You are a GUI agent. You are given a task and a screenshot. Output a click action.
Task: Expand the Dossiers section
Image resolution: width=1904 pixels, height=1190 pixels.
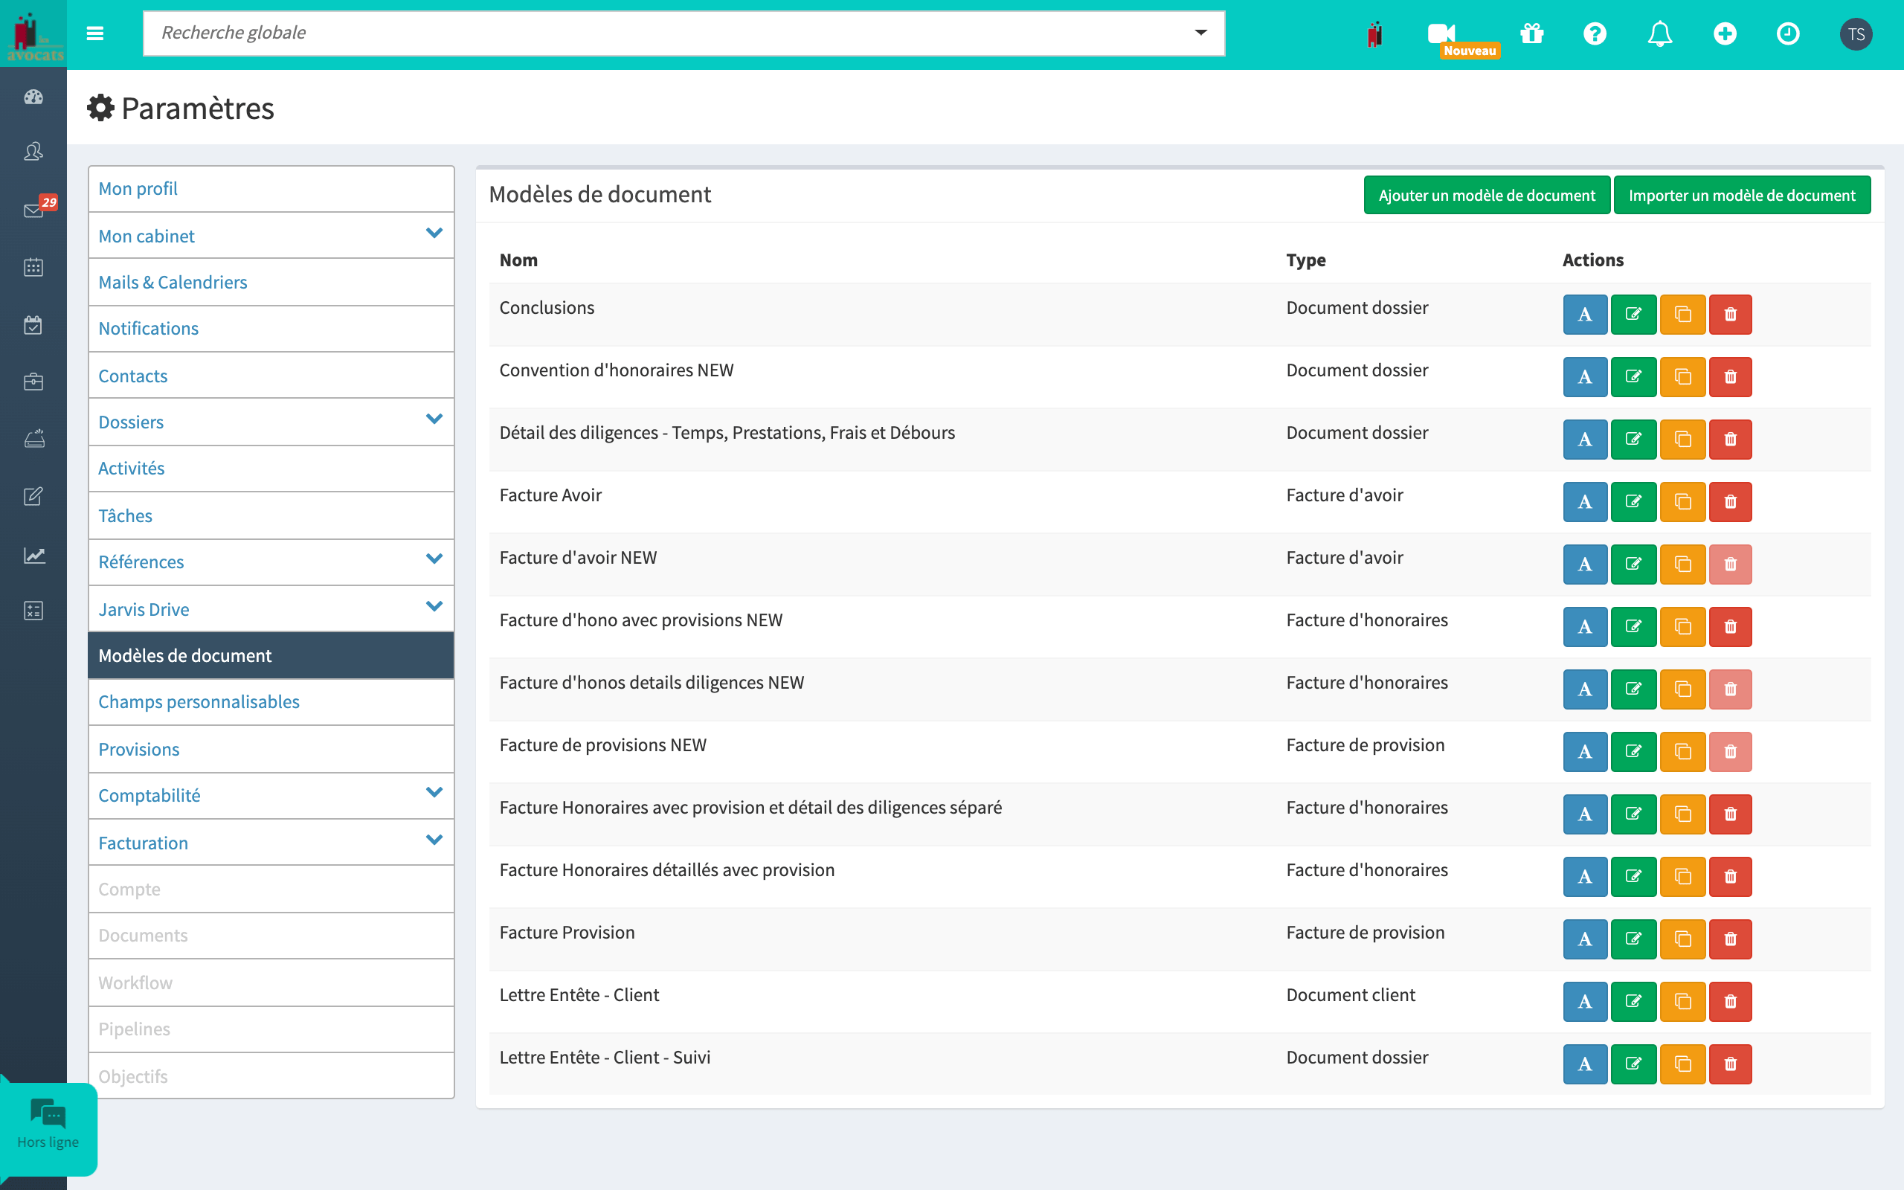click(x=433, y=421)
